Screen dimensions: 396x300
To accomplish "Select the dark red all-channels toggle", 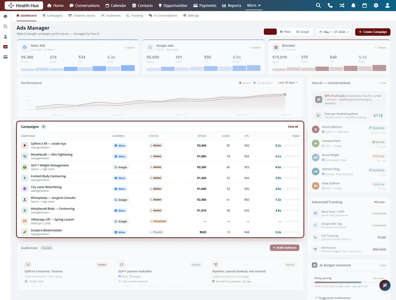I will [x=270, y=32].
